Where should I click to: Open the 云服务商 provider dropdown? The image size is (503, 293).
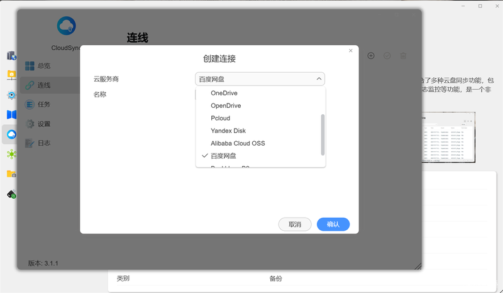260,79
